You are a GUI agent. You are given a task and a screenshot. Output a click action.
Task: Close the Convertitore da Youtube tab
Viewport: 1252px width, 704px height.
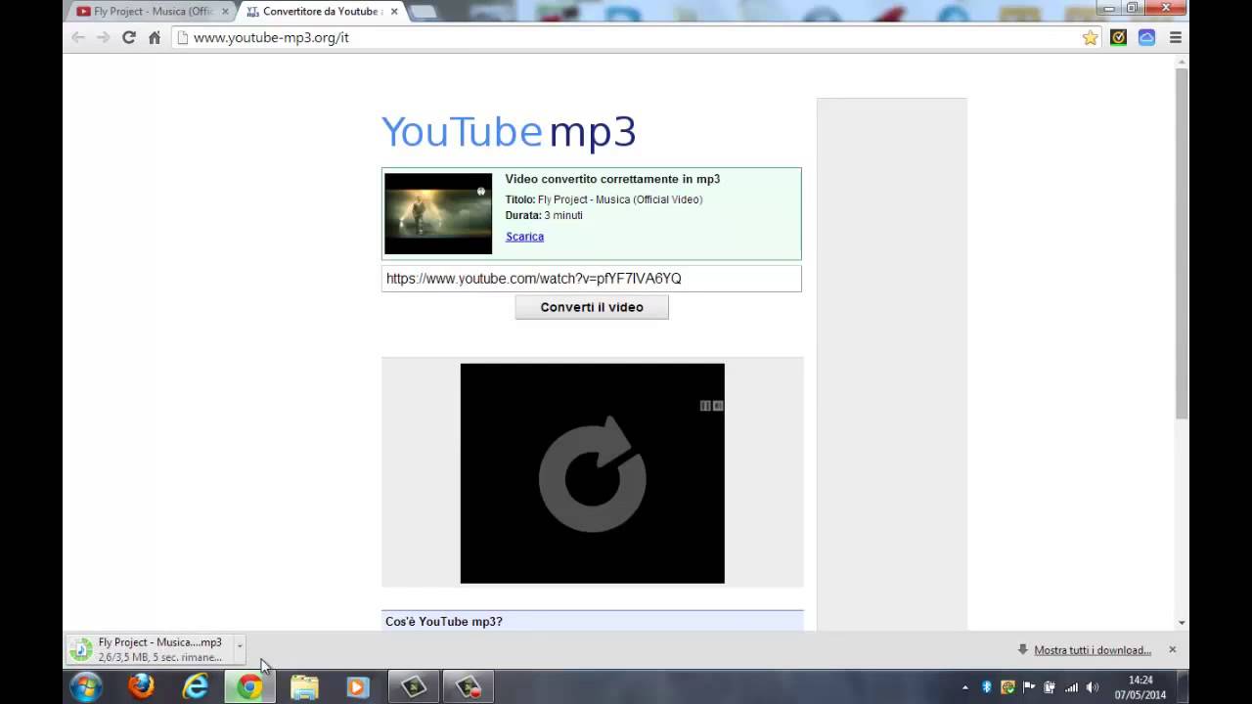click(392, 12)
